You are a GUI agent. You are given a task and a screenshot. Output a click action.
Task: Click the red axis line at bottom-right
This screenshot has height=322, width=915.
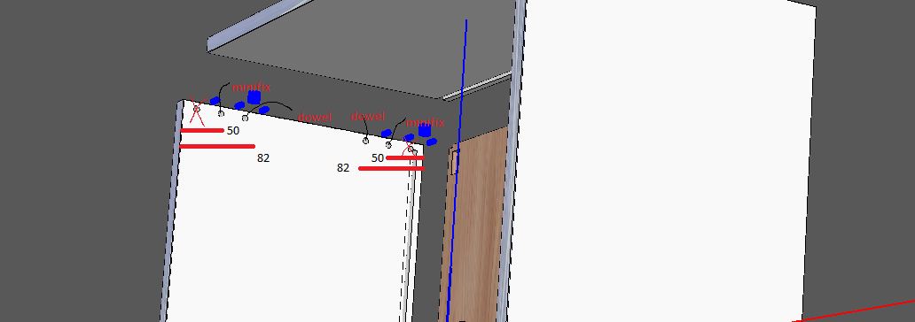point(853,310)
